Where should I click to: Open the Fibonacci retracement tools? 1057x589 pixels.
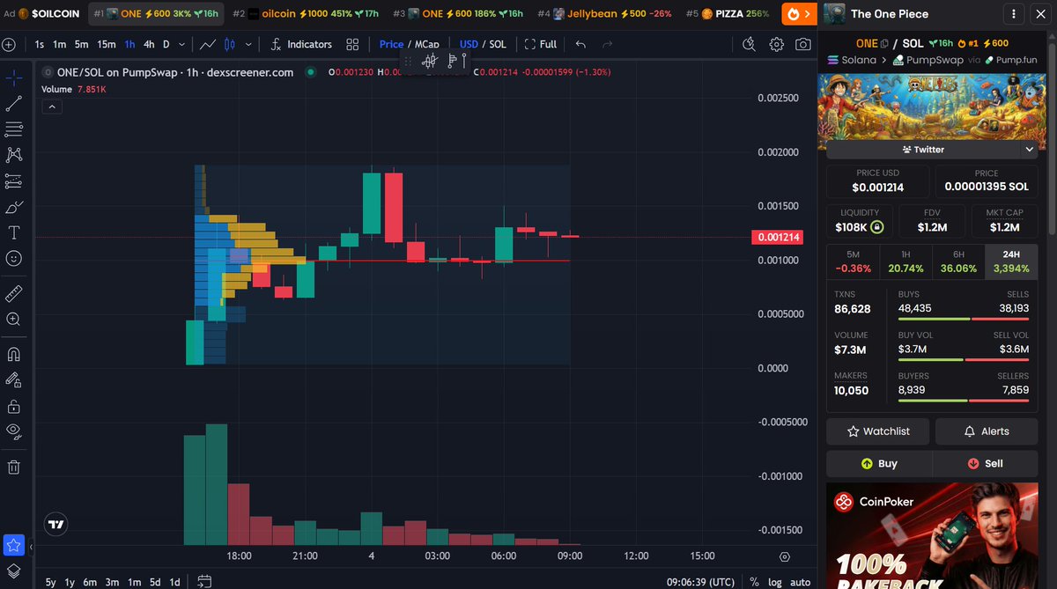point(14,129)
